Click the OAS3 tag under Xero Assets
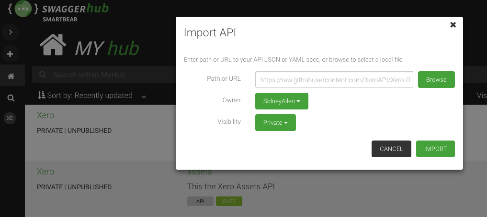This screenshot has width=487, height=217. coord(229,201)
